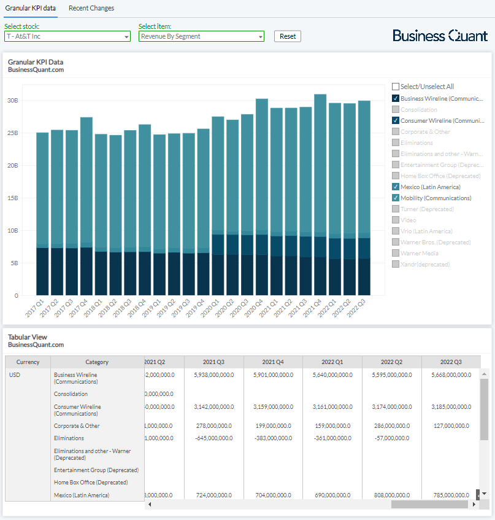This screenshot has height=520, width=495.
Task: Click the Currency column header
Action: pos(28,362)
